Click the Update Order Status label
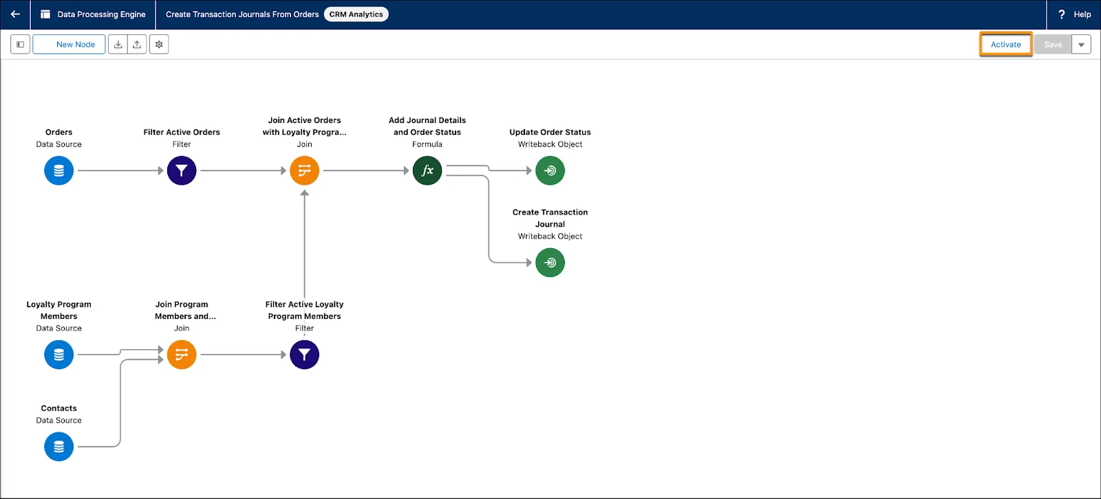Image resolution: width=1101 pixels, height=499 pixels. pos(550,132)
